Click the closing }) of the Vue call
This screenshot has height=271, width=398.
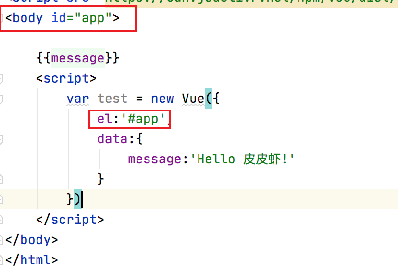(74, 199)
